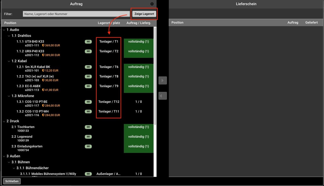Collapse the 1.2 Kabel subgroup
The width and height of the screenshot is (324, 186).
[9, 61]
